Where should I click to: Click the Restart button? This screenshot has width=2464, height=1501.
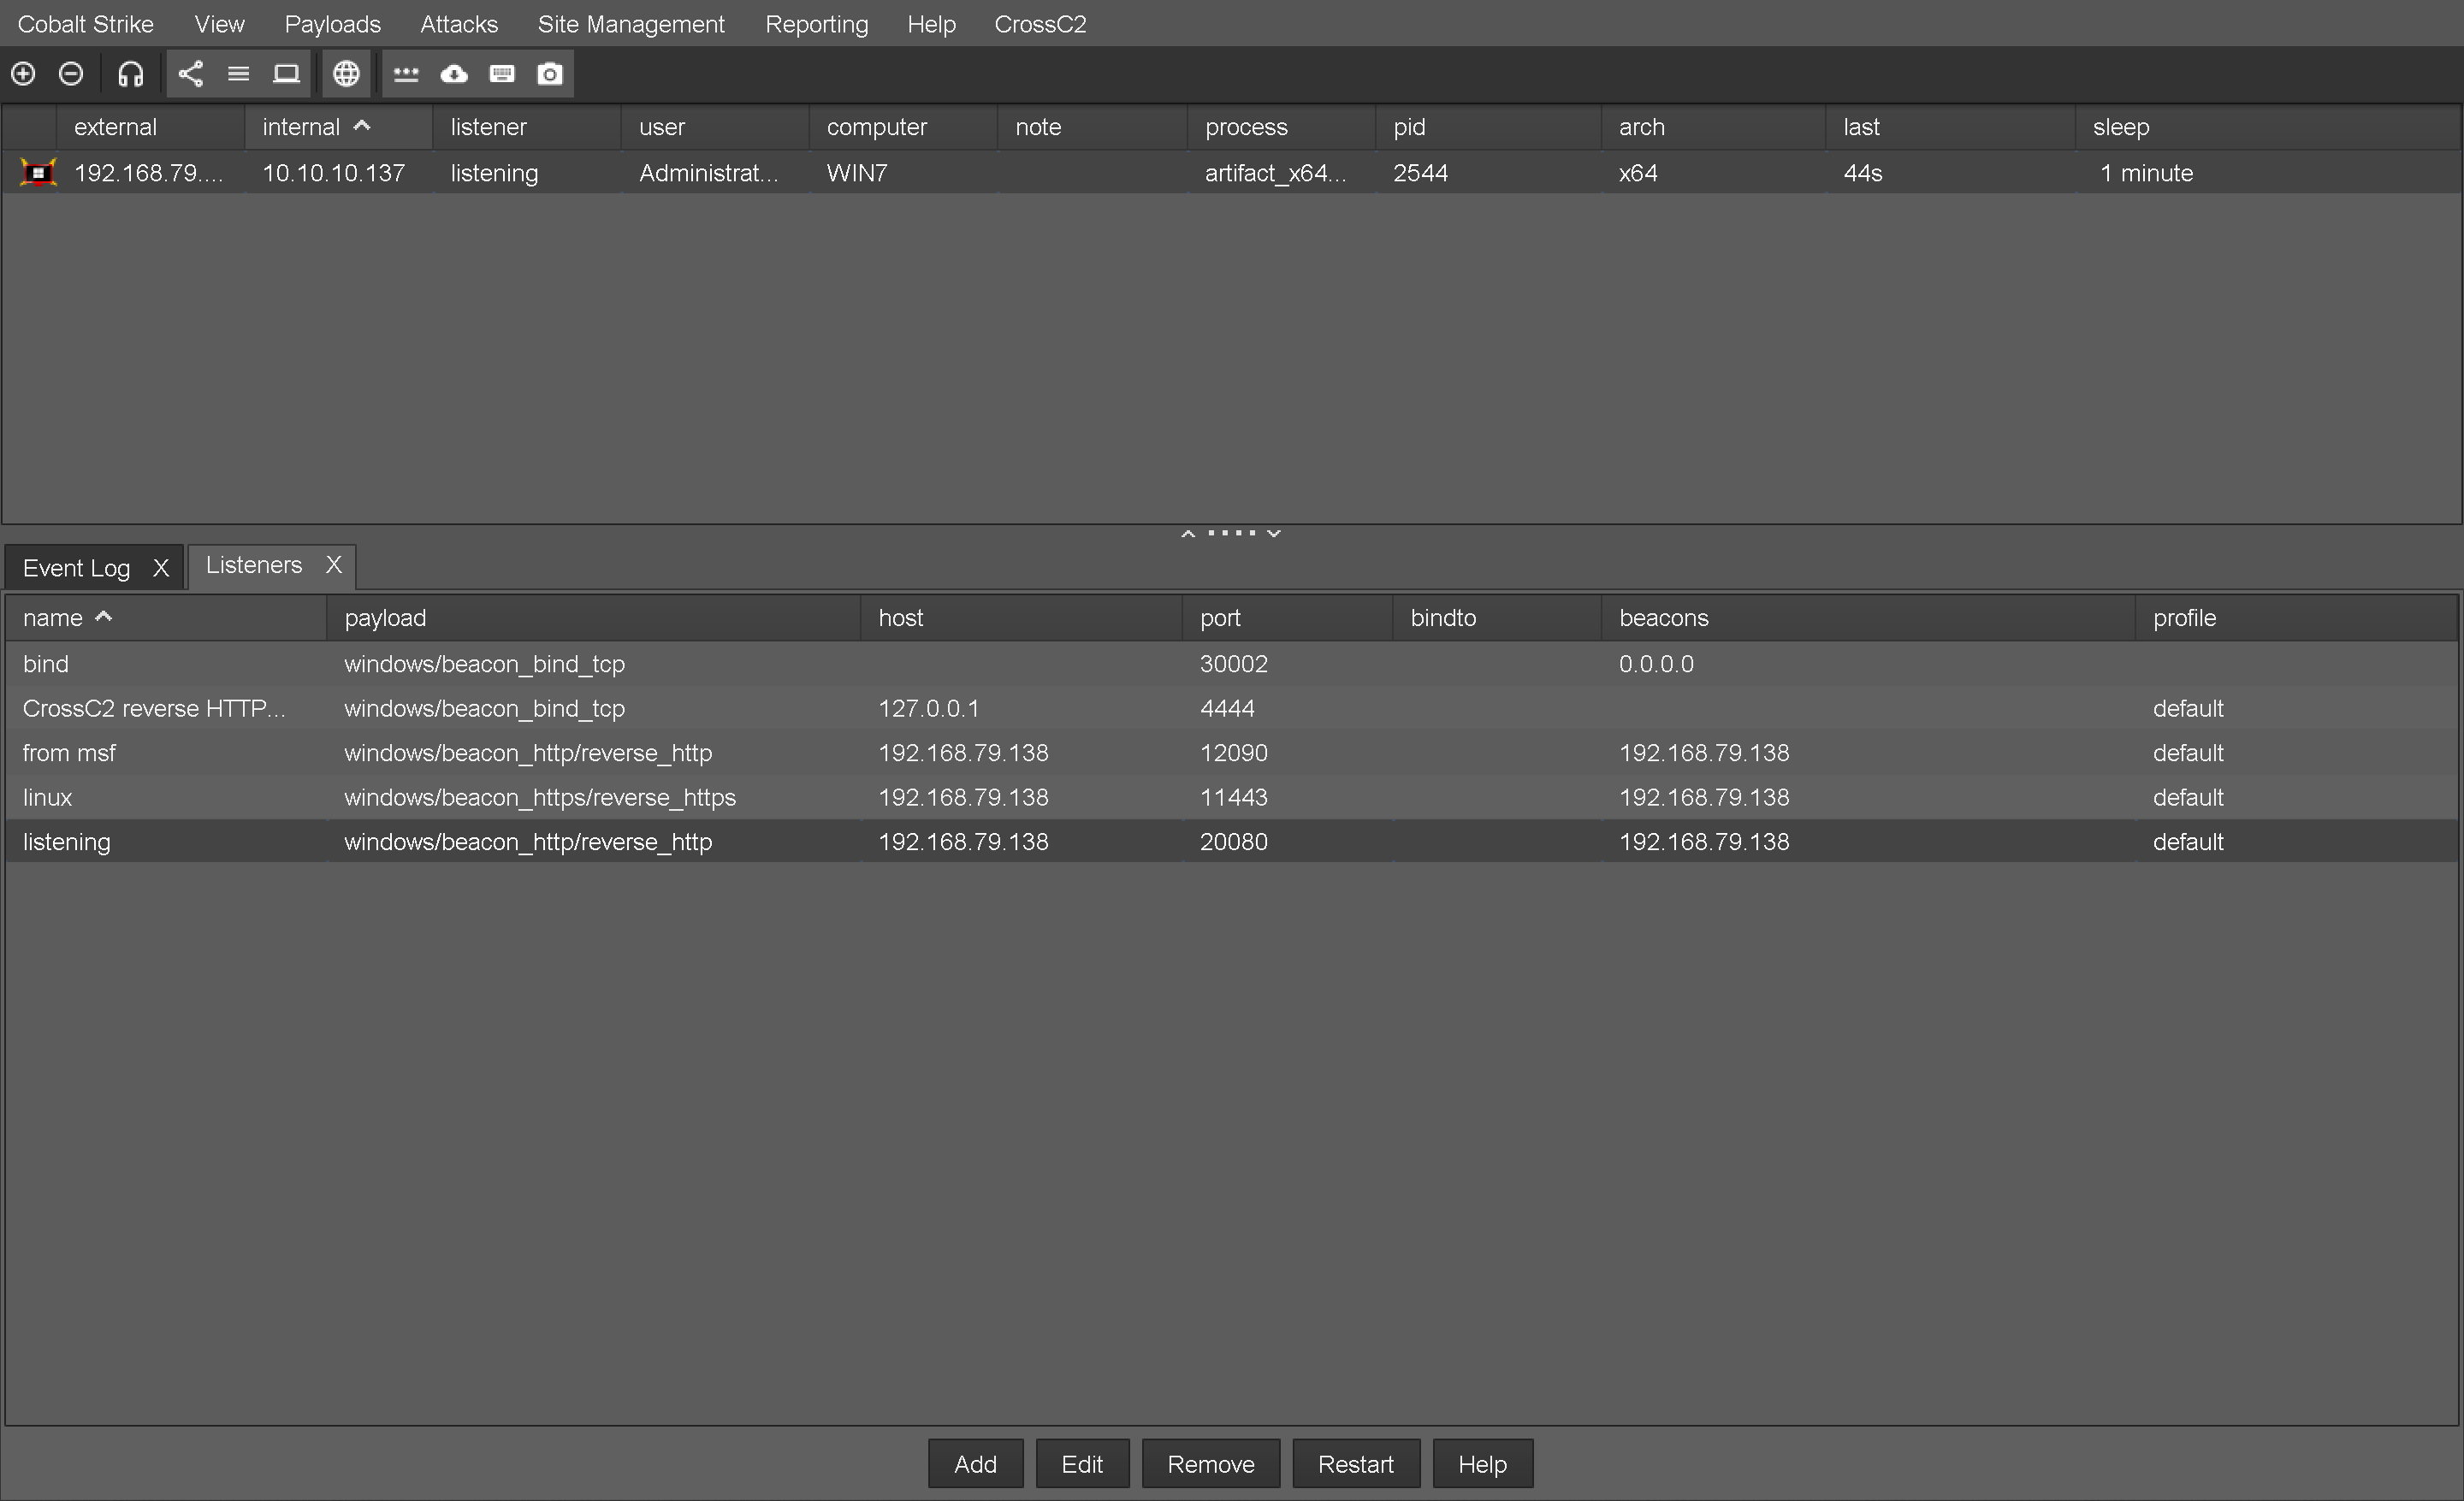(x=1355, y=1464)
